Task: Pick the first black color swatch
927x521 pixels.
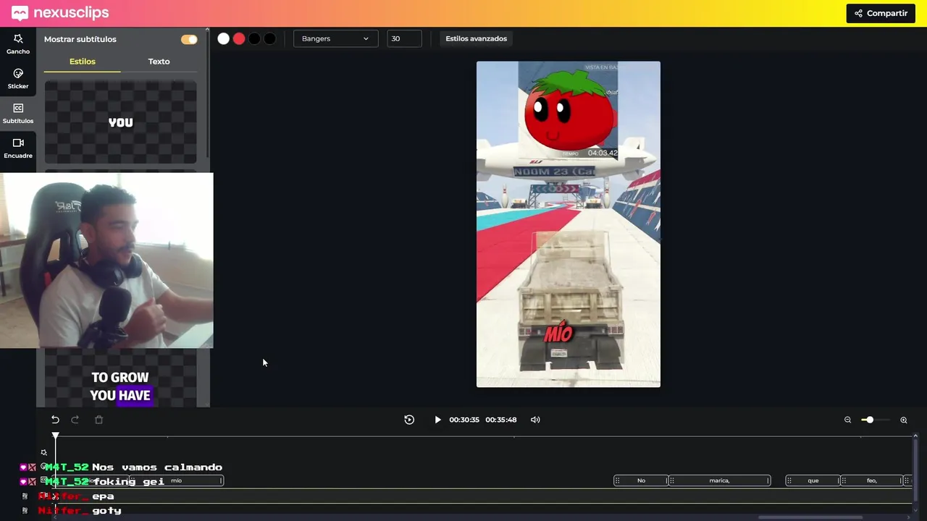Action: [x=254, y=39]
